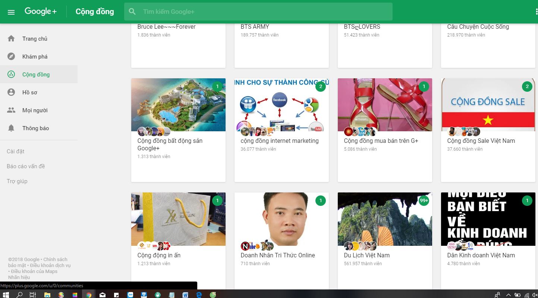Open Windows taskbar search
538x298 pixels.
(19, 295)
